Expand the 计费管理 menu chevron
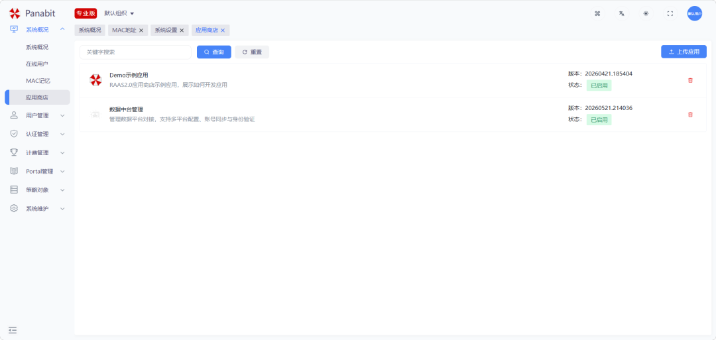The height and width of the screenshot is (340, 716). [62, 153]
